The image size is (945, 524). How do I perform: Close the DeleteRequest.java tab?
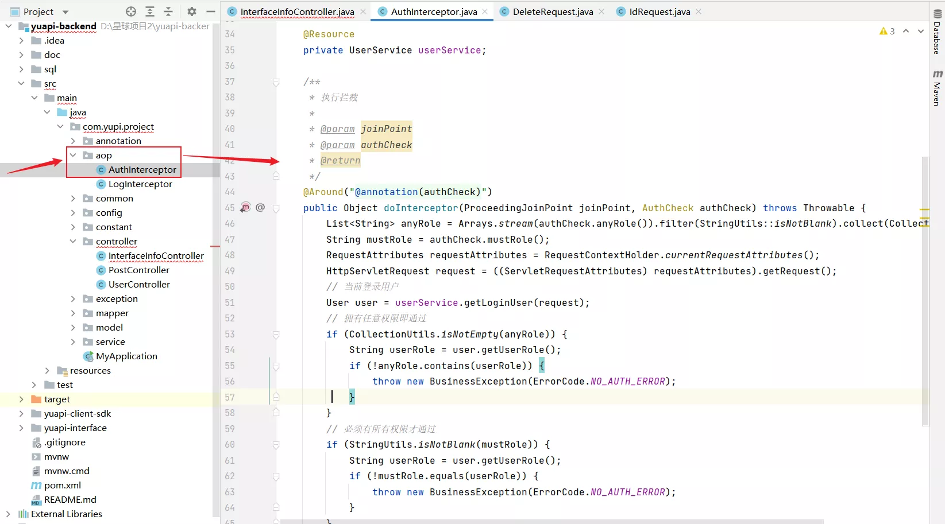[x=601, y=11]
